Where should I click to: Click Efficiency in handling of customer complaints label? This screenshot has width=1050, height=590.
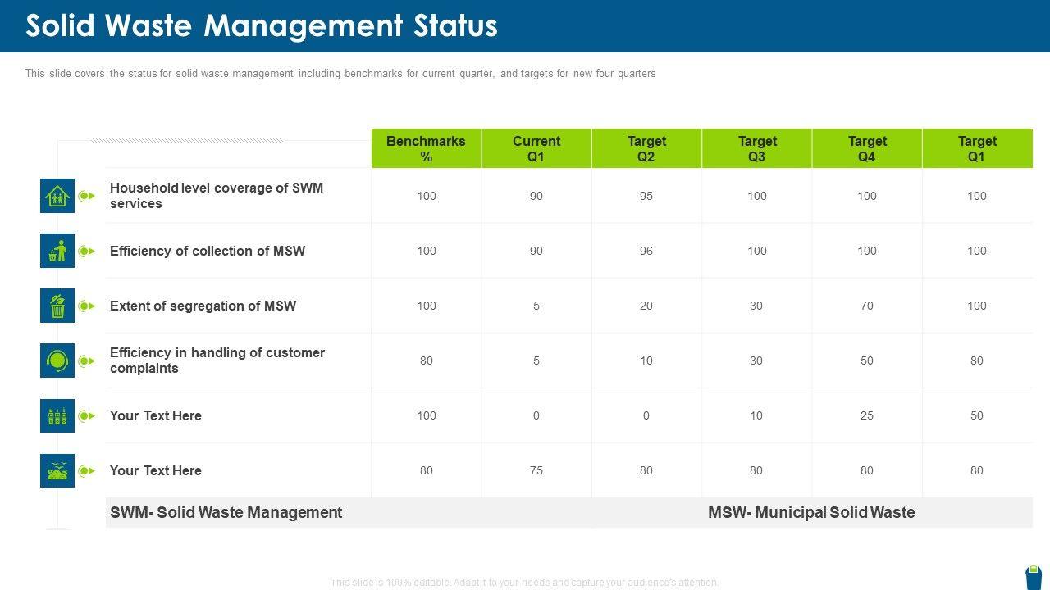(217, 361)
